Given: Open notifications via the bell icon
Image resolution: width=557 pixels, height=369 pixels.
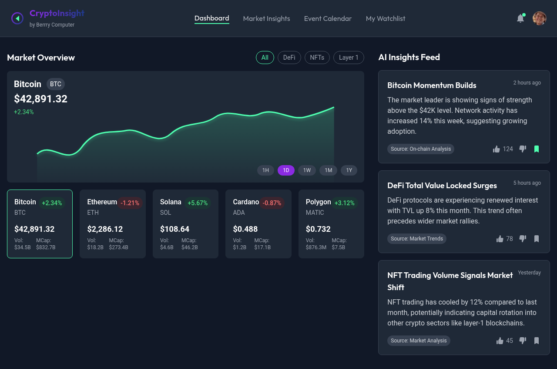Looking at the screenshot, I should pos(520,18).
